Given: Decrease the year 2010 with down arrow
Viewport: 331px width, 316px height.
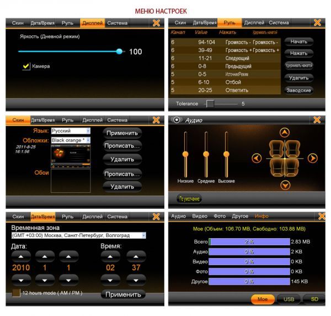Looking at the screenshot, I should [x=21, y=280].
